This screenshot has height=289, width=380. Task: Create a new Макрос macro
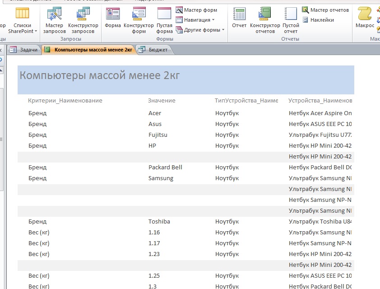pyautogui.click(x=365, y=18)
